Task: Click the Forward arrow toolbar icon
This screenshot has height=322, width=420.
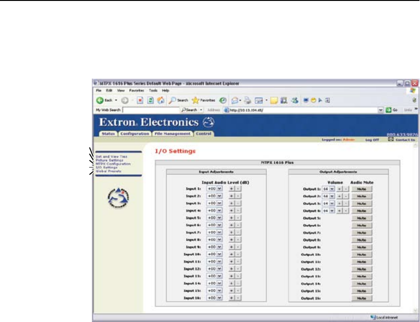Action: (124, 101)
